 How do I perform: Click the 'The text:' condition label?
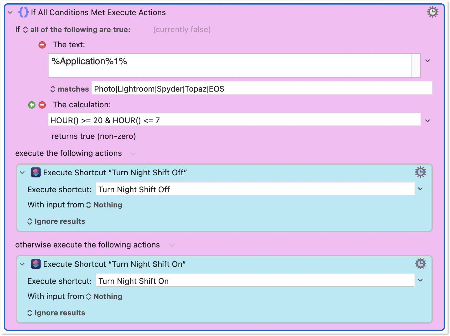click(69, 45)
